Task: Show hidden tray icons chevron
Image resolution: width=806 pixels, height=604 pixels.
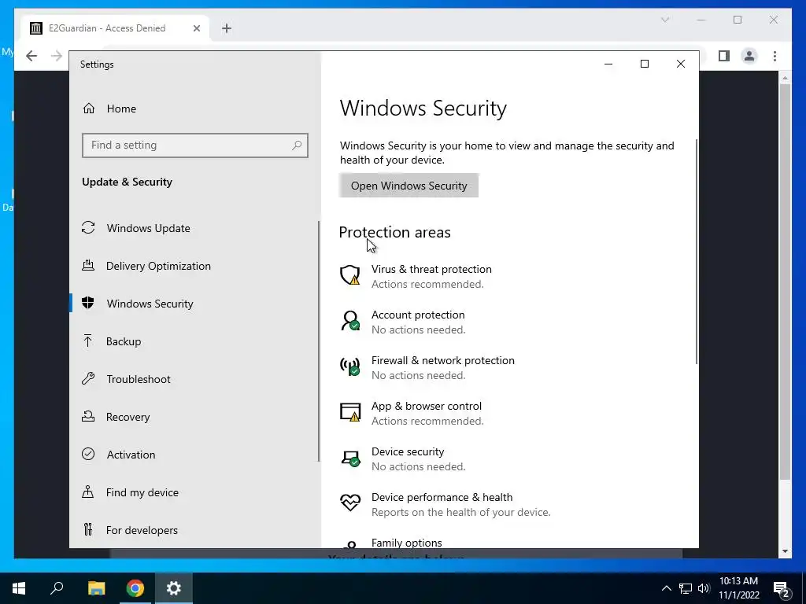Action: click(x=666, y=588)
